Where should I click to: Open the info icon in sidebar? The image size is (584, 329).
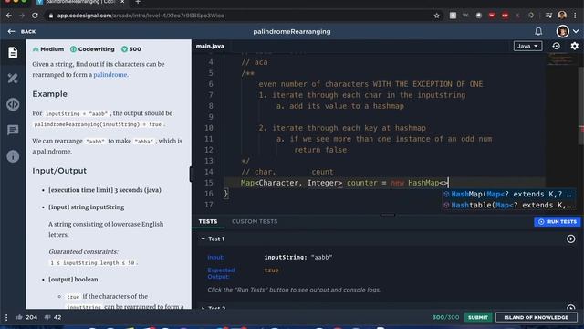tap(13, 156)
